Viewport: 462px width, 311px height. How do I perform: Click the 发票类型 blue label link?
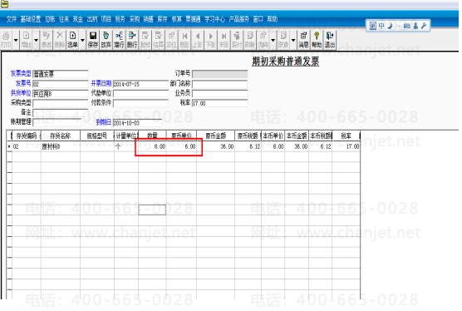(x=21, y=73)
